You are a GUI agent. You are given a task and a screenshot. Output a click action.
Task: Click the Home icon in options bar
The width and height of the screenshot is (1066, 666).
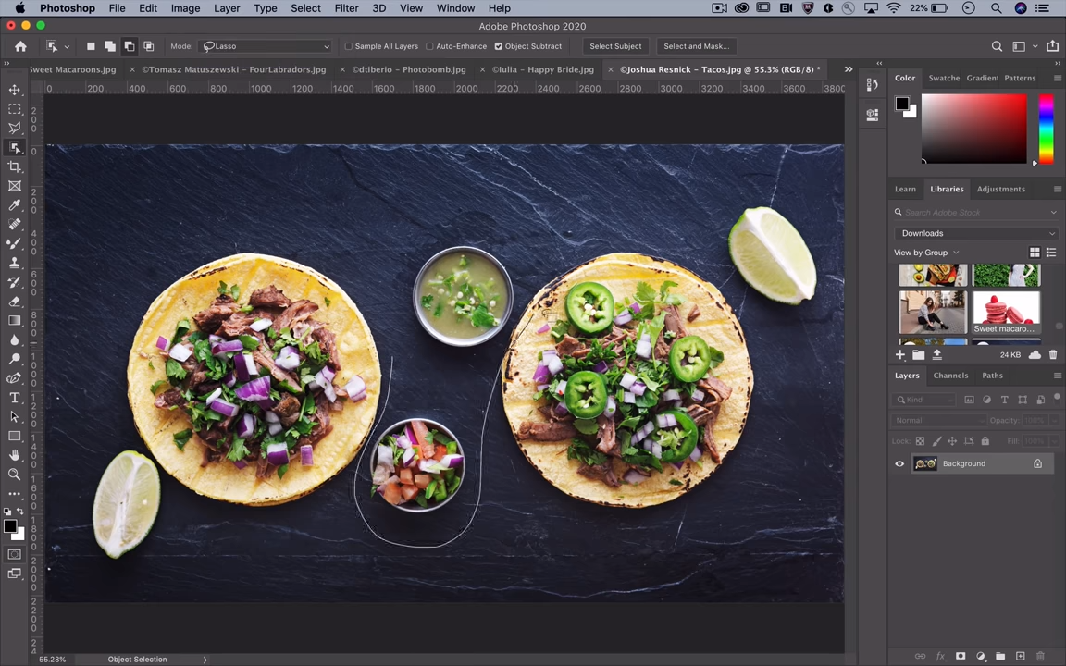(20, 46)
